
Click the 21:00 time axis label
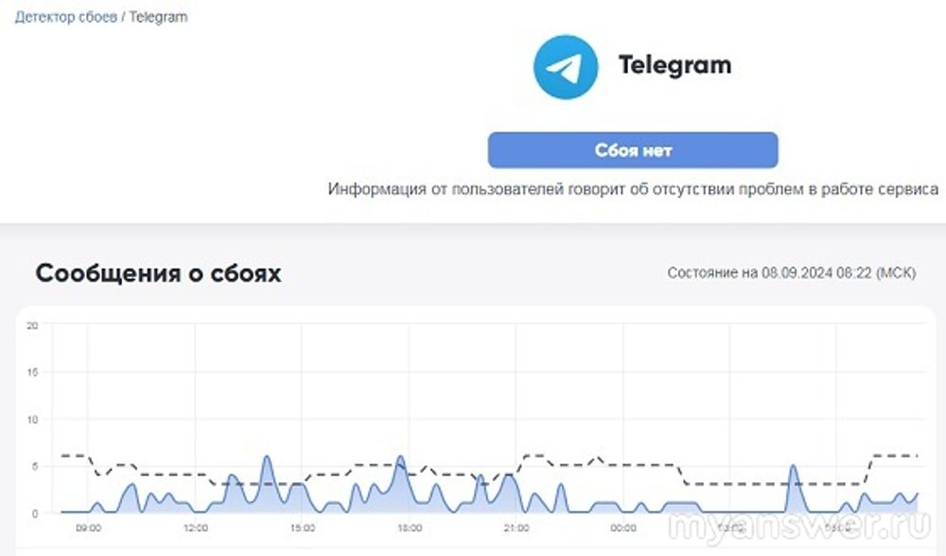[x=516, y=528]
